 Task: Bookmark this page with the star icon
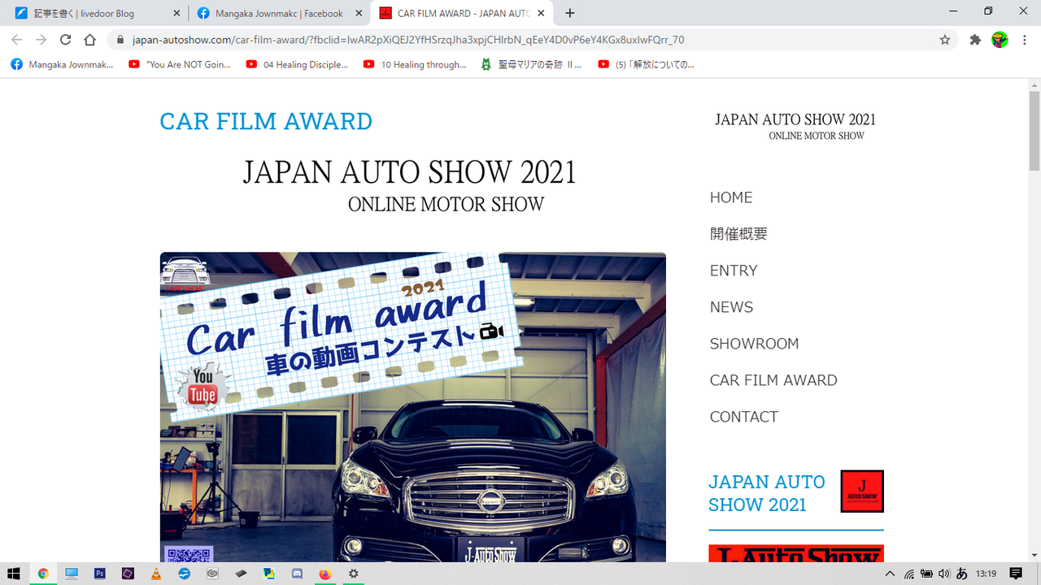tap(945, 40)
